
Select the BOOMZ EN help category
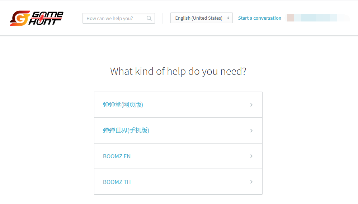[x=117, y=156]
